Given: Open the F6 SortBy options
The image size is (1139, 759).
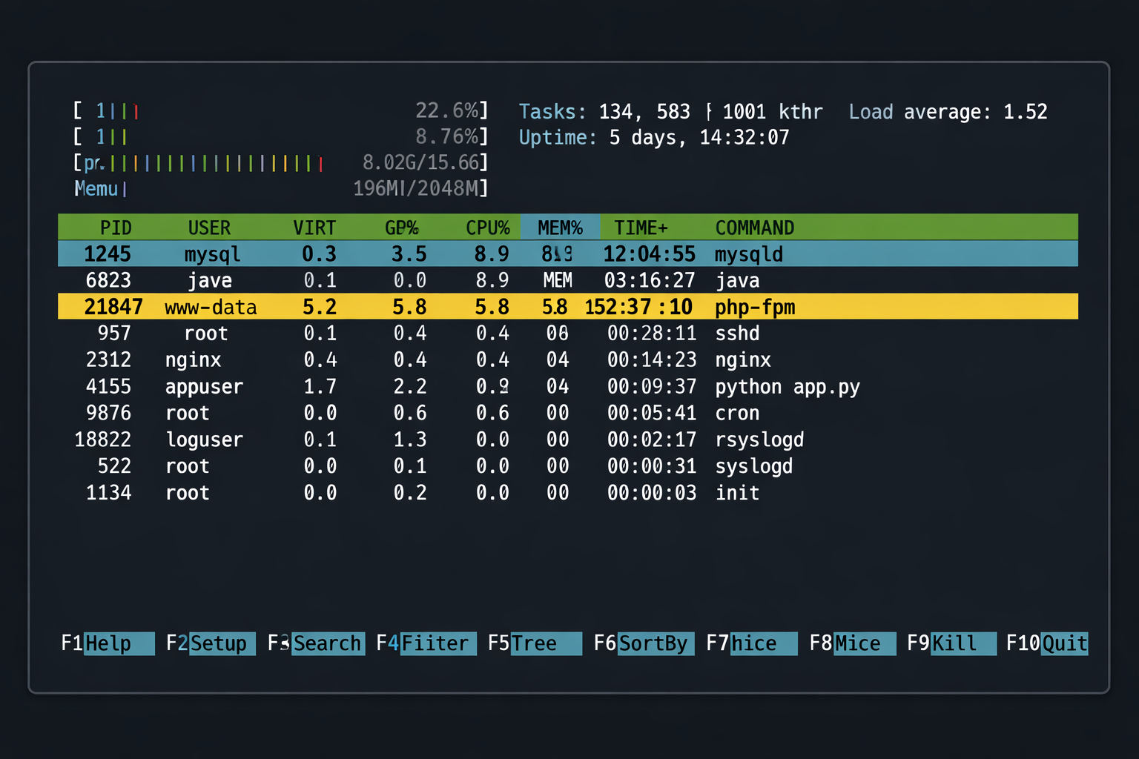Looking at the screenshot, I should coord(643,643).
